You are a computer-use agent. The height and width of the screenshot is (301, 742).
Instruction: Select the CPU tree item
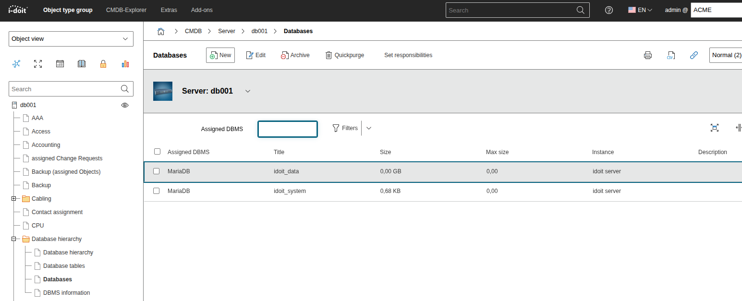tap(38, 226)
